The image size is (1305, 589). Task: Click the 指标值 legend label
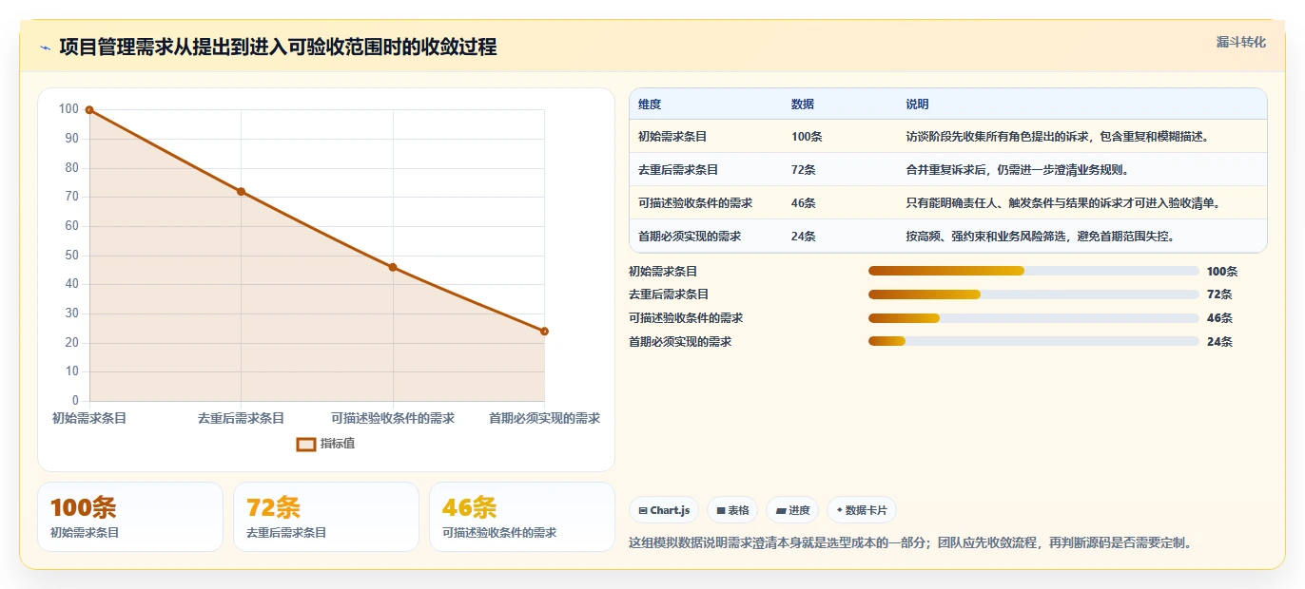(338, 444)
